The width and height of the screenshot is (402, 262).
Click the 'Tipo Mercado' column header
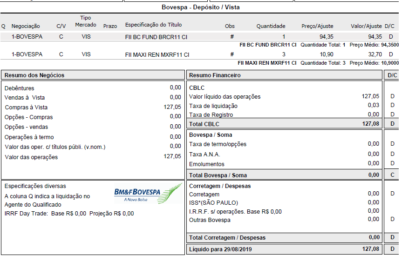click(x=86, y=21)
